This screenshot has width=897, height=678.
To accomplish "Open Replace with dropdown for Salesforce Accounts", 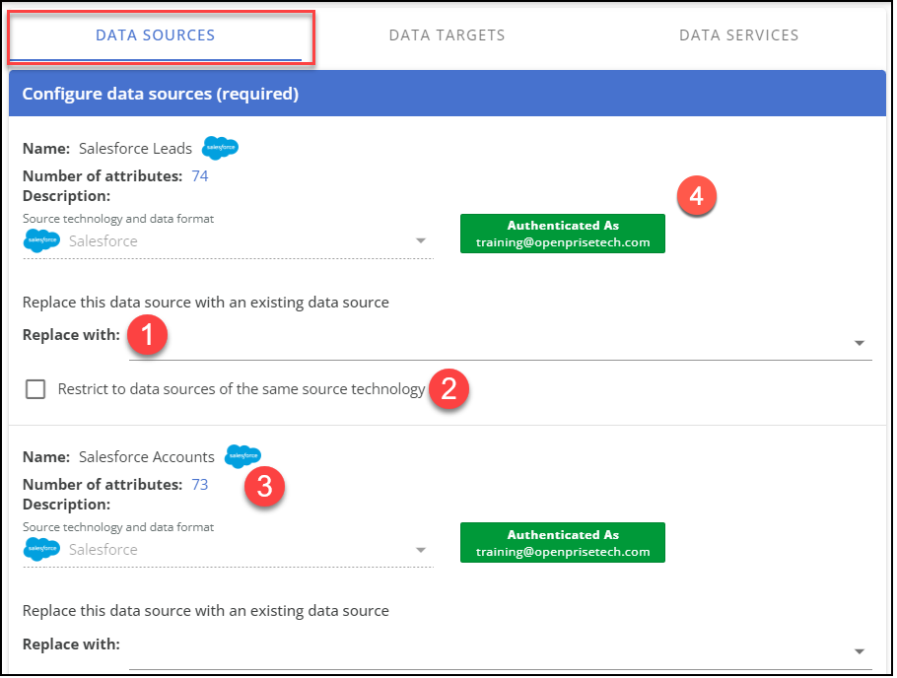I will 501,651.
